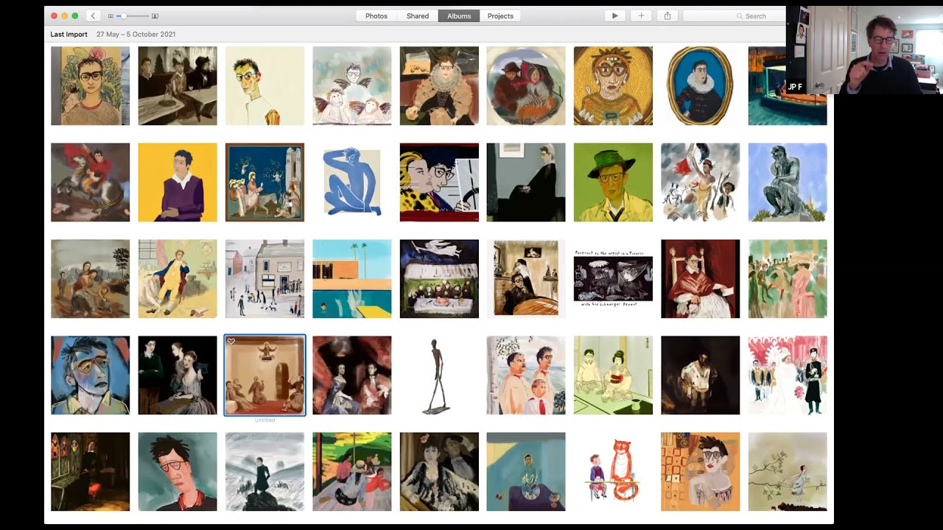
Task: Select the brown landscape with reclining figures
Action: pyautogui.click(x=90, y=279)
